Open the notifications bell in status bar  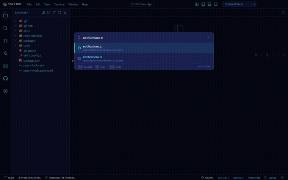pyautogui.click(x=282, y=177)
